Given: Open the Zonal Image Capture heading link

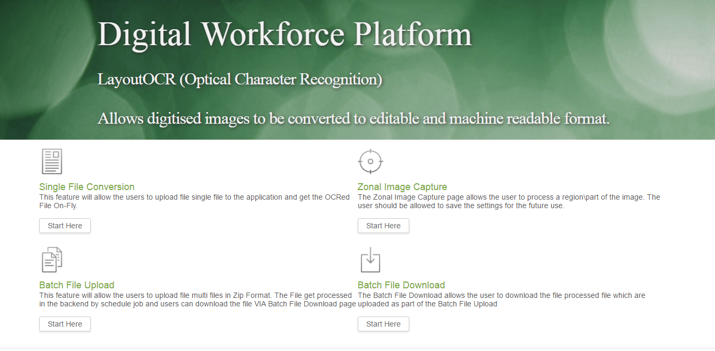Looking at the screenshot, I should [402, 187].
